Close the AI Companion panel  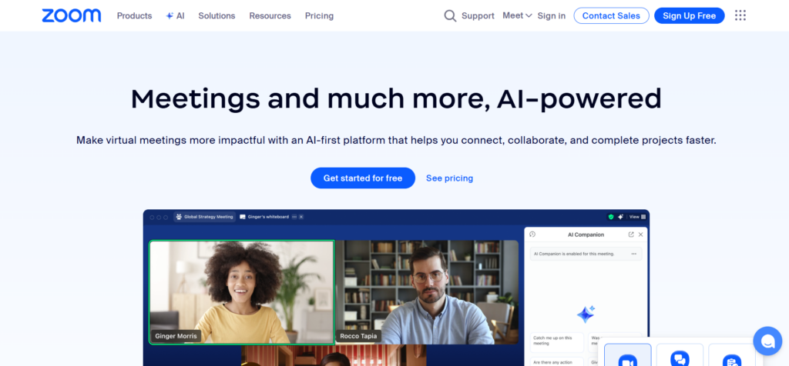click(x=640, y=235)
